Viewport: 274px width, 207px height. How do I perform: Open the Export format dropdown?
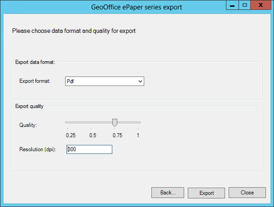[104, 81]
